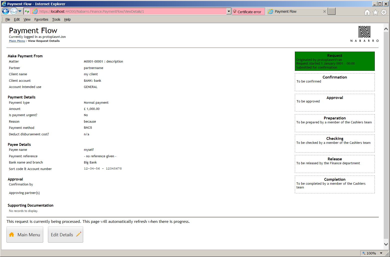Click the 'partnername' value

(x=93, y=68)
